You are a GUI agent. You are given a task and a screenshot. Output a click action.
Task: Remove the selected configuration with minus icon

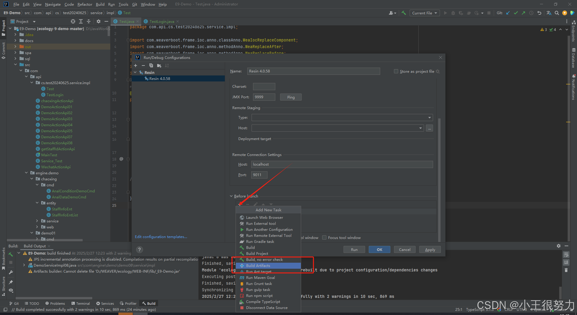click(143, 66)
